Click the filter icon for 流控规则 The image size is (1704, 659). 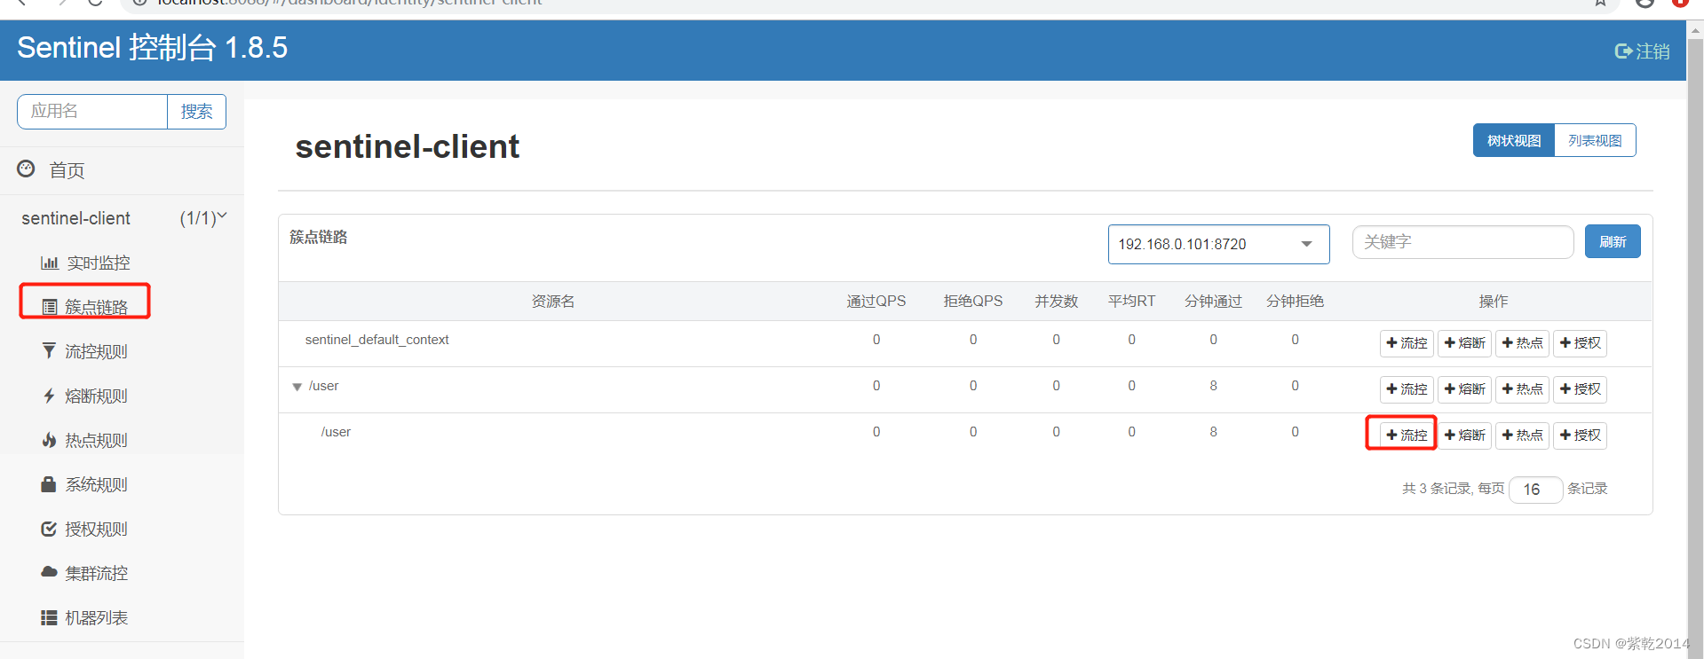(49, 351)
